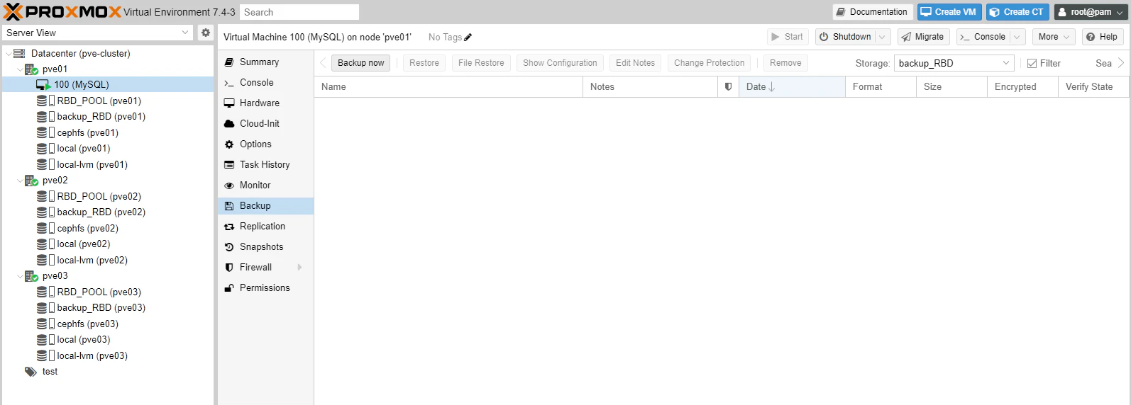Screen dimensions: 1131x405
Task: Click the Task History list icon
Action: tap(229, 164)
